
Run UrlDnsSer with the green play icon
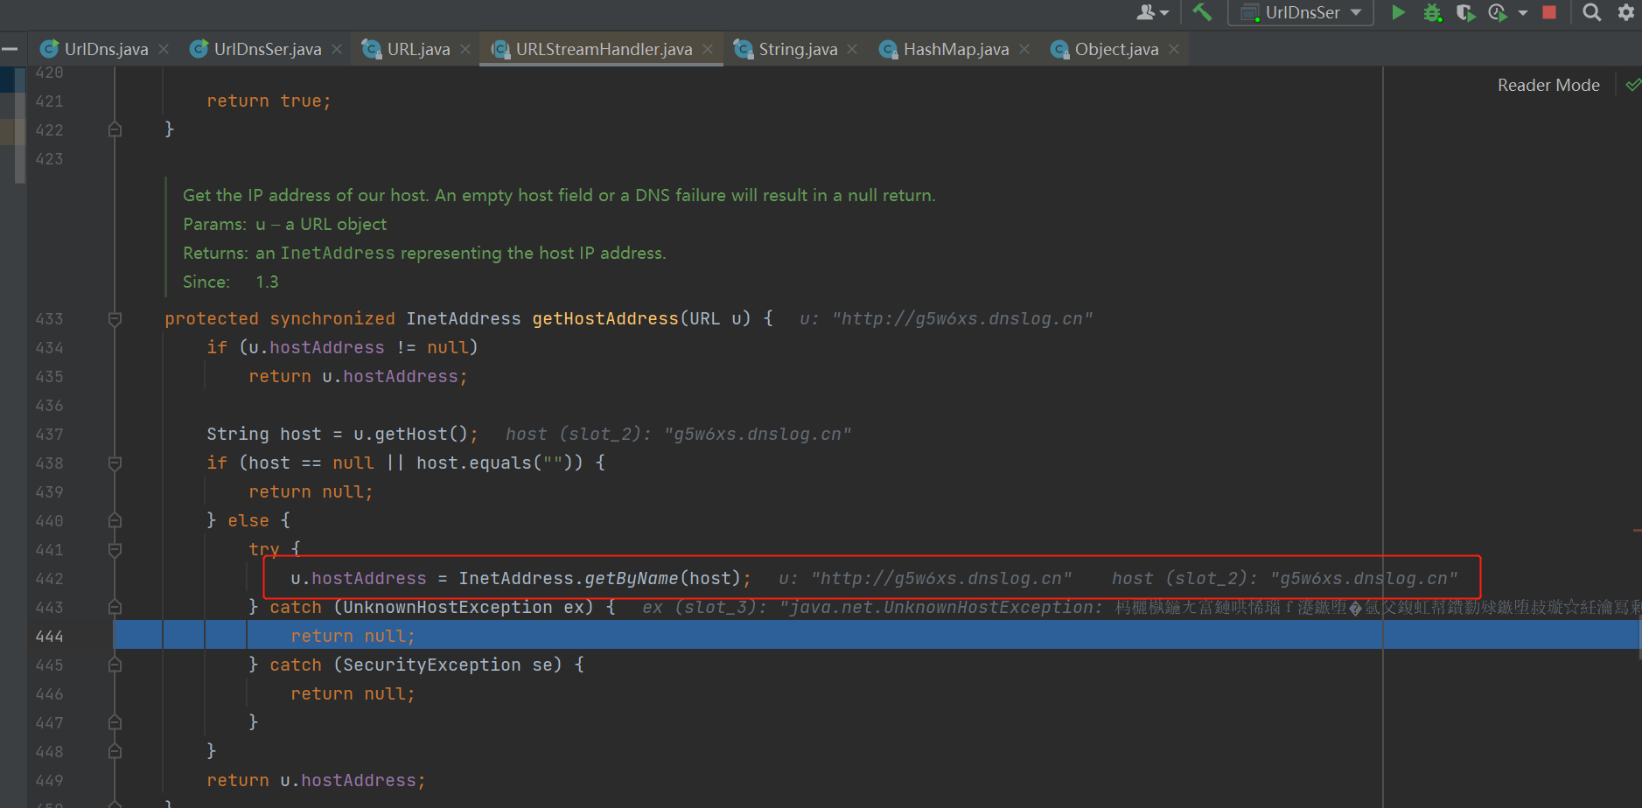pos(1398,12)
